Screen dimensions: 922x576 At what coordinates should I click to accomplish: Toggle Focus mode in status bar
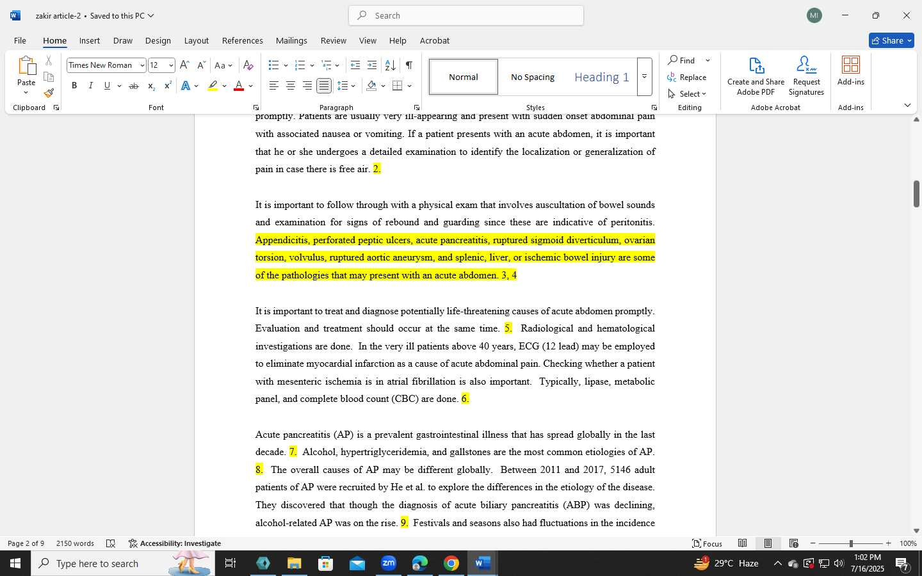(708, 543)
